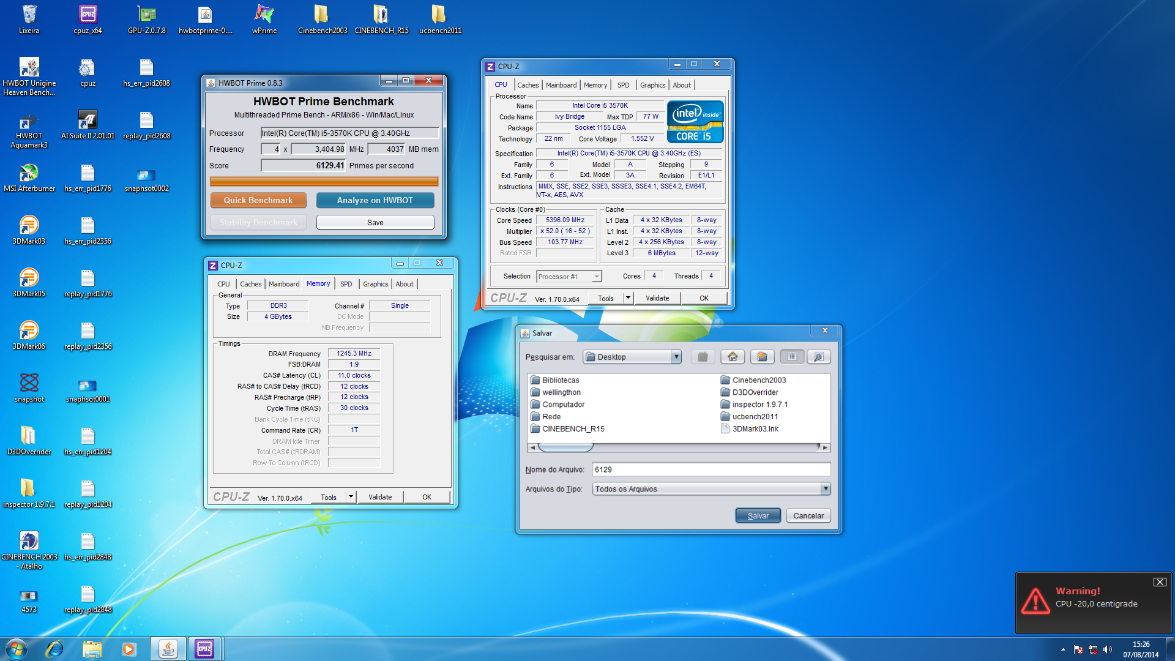Open D3DOverrider desktop folder
1175x661 pixels.
(29, 440)
